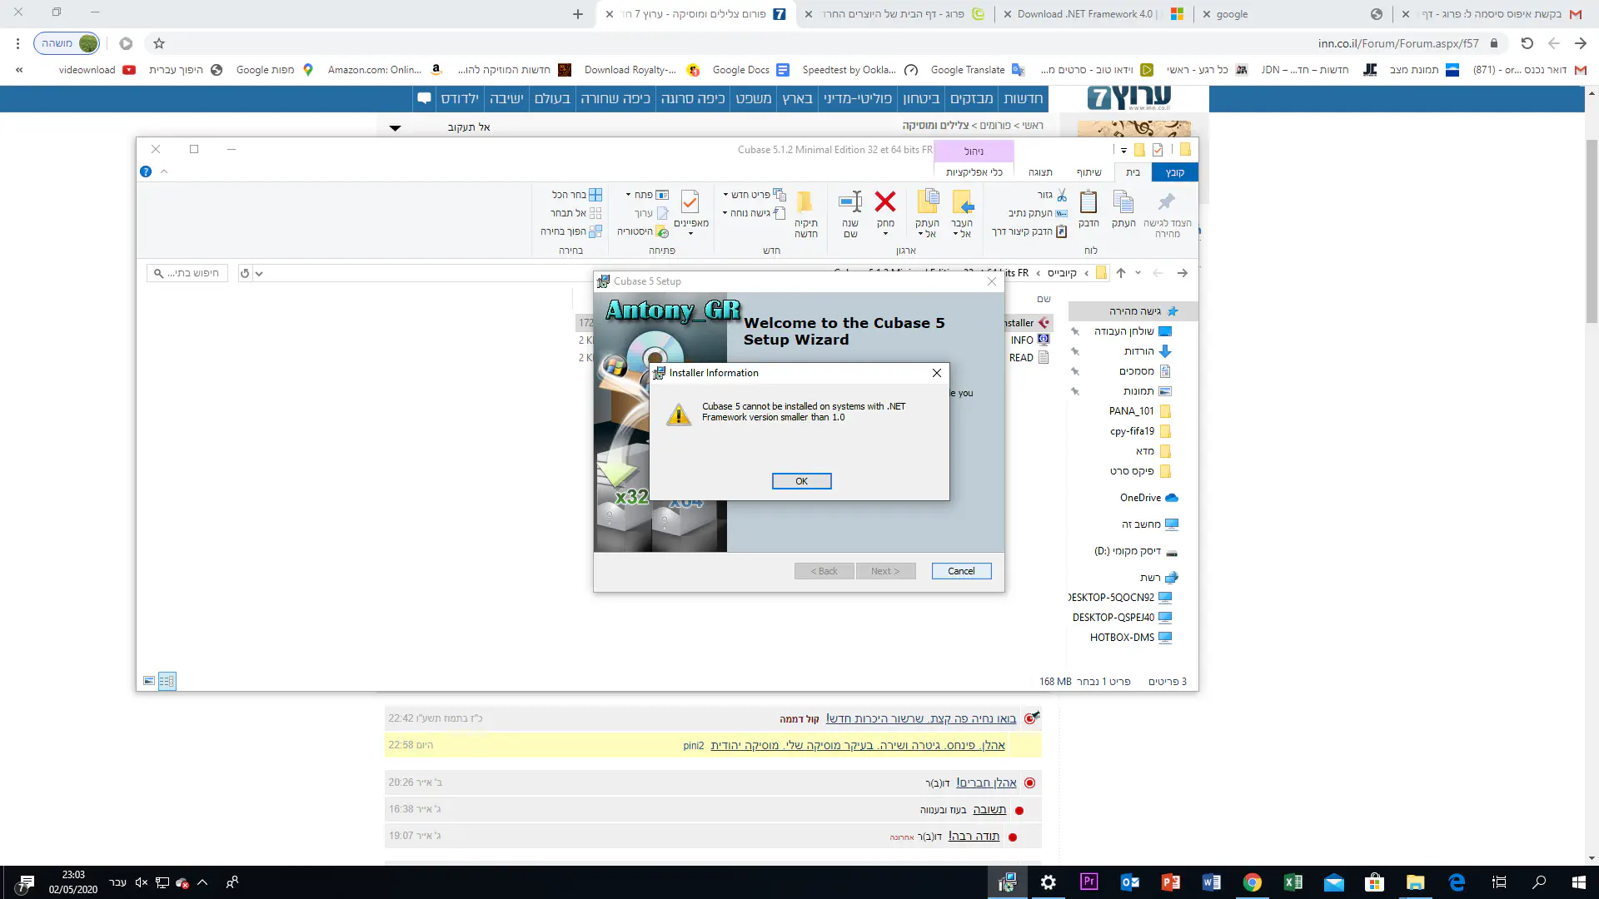Open Adobe Premiere Pro from the taskbar

tap(1088, 882)
